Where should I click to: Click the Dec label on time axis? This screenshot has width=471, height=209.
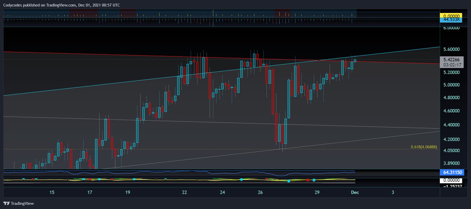click(355, 192)
